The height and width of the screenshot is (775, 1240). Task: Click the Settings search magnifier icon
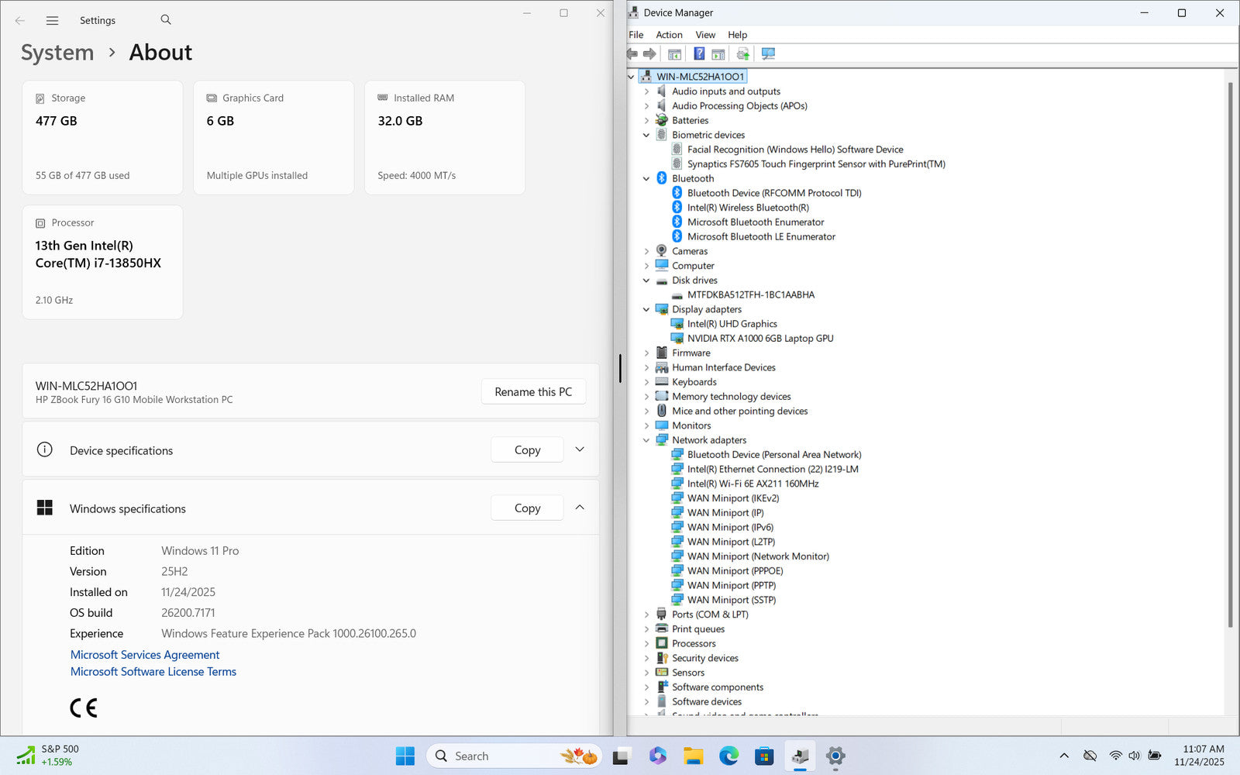tap(166, 20)
